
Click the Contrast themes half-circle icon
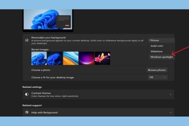(27, 94)
